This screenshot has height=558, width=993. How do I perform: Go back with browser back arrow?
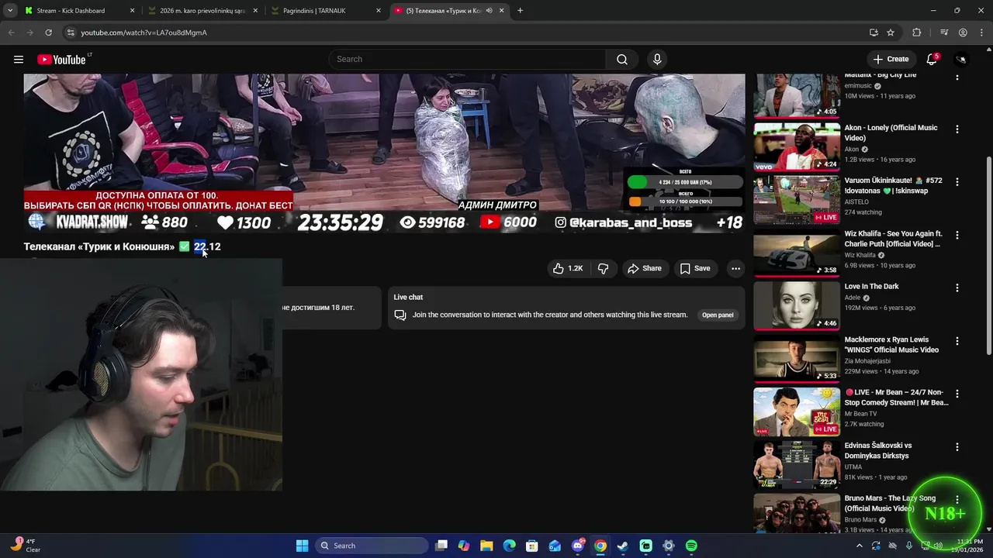click(11, 33)
